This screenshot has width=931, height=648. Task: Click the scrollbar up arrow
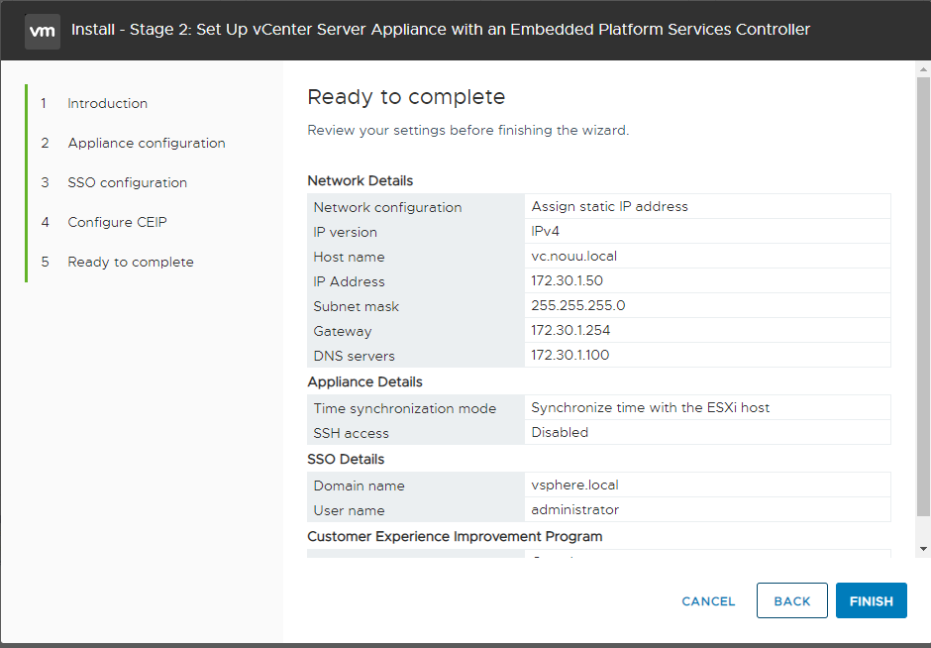point(923,69)
